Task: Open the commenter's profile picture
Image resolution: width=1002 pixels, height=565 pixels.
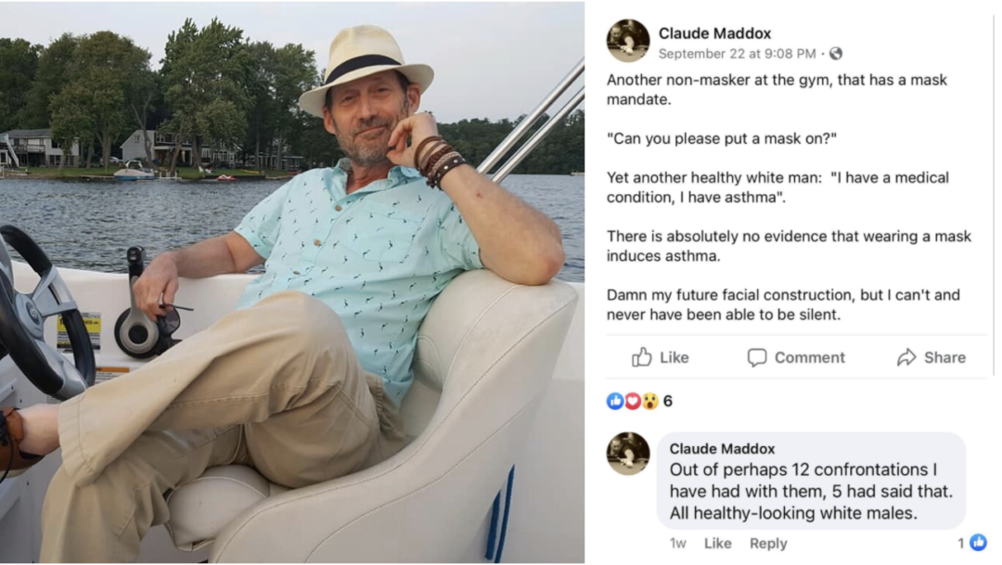Action: (627, 454)
